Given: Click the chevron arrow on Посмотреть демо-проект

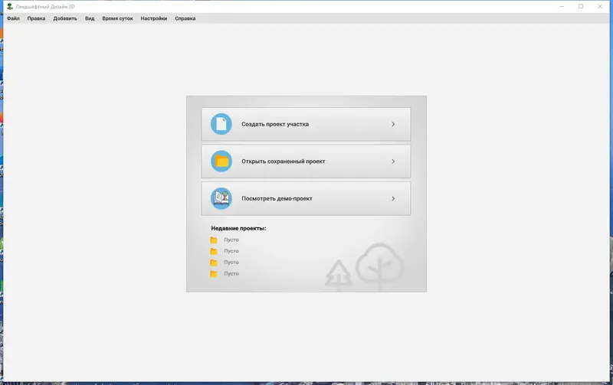Looking at the screenshot, I should pyautogui.click(x=393, y=198).
